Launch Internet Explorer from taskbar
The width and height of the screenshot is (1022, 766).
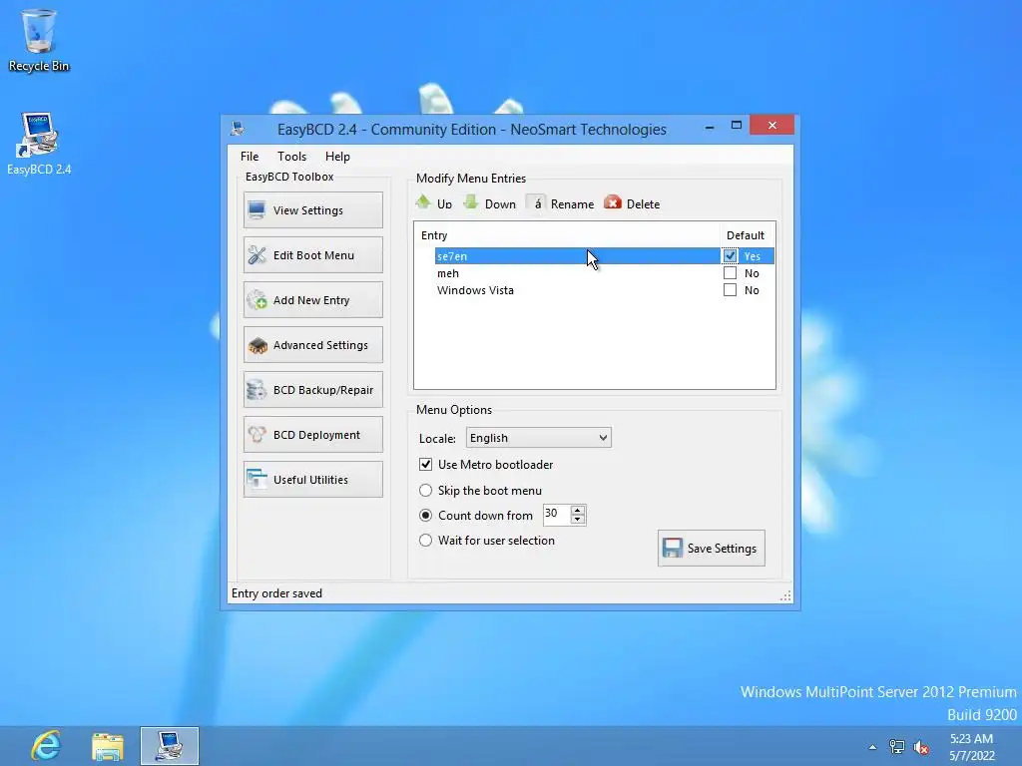click(x=46, y=746)
